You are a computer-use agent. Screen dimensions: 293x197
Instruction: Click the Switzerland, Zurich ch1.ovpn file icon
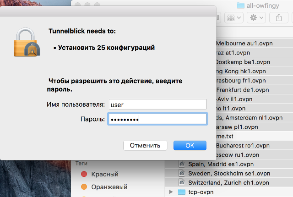[x=182, y=183]
